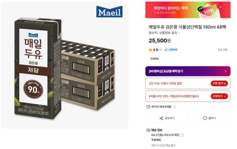Click the 매장마다 쏟아지는 혜택 promo banner
This screenshot has height=149, width=237.
[x=188, y=10]
